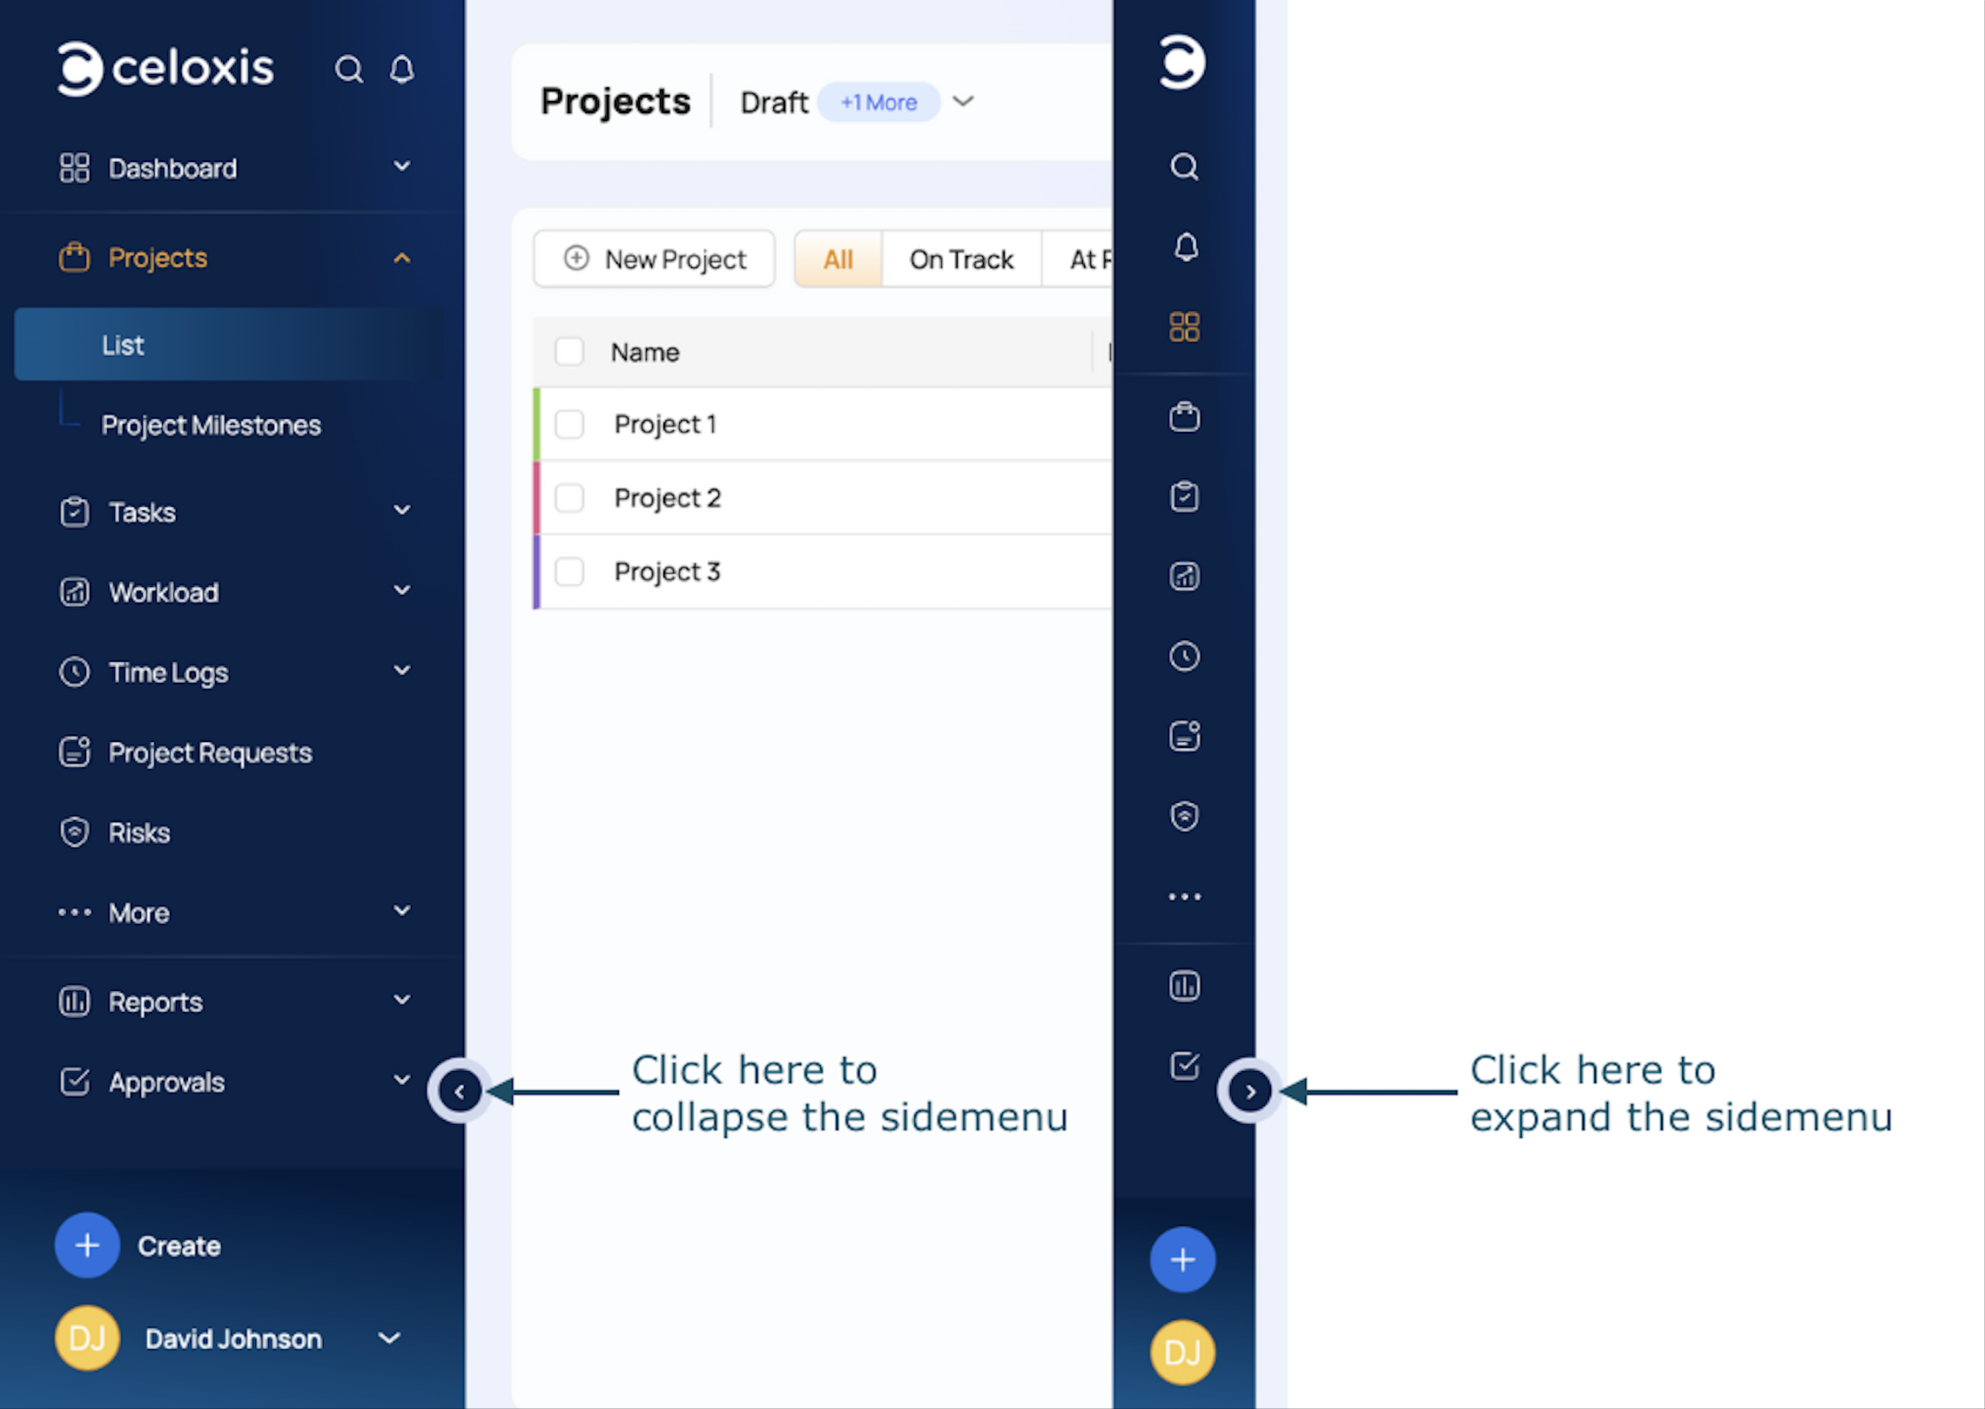
Task: Open Project Milestones submenu item
Action: (x=211, y=425)
